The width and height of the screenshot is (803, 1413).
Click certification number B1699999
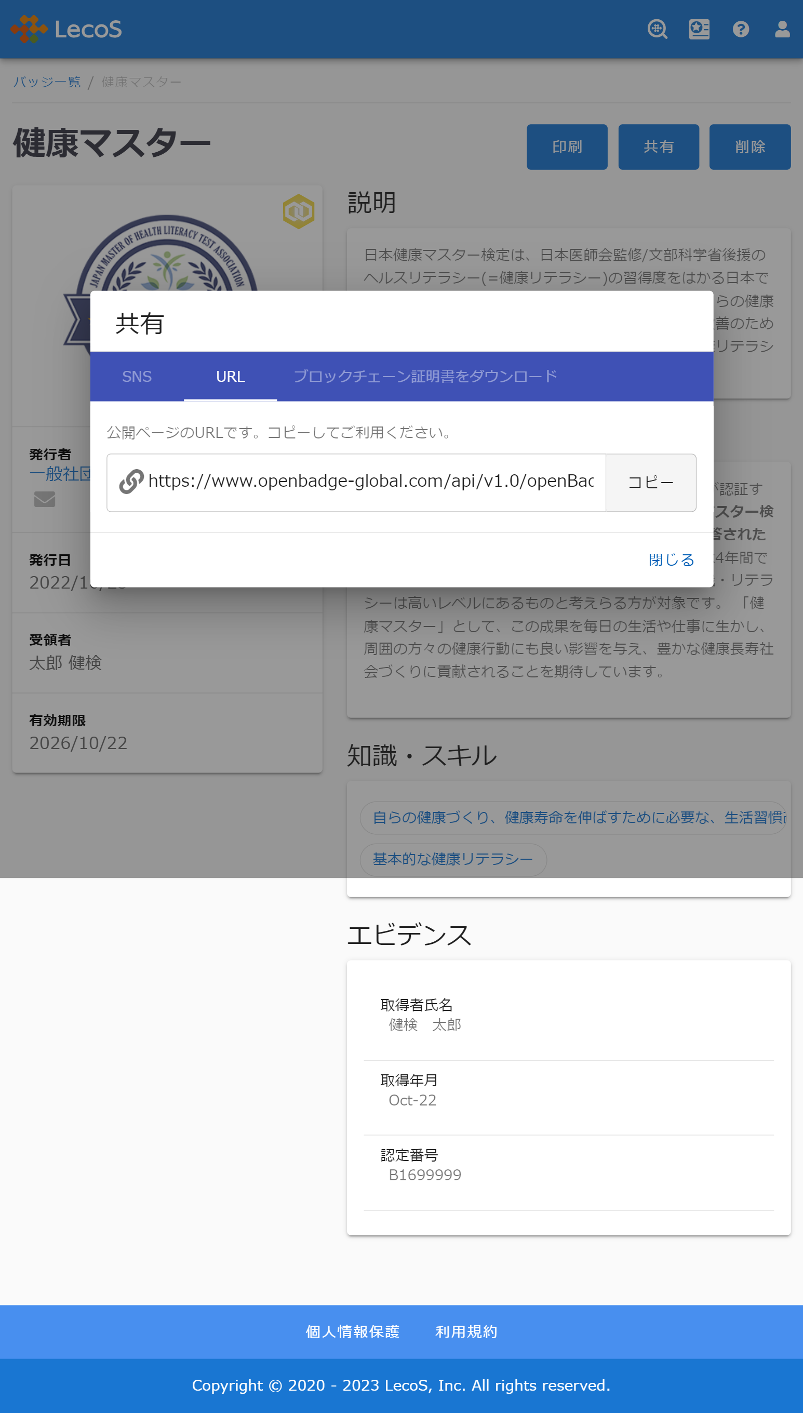[x=425, y=1175]
